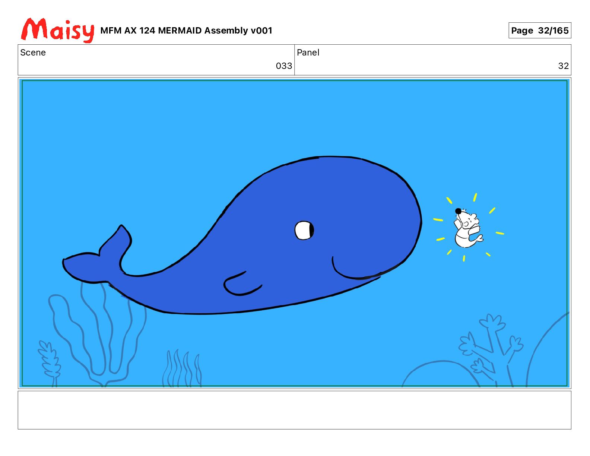Click the red Maisy logo
The image size is (590, 456).
58,30
